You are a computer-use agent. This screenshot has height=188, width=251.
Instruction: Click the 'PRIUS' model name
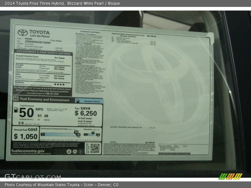point(29,39)
